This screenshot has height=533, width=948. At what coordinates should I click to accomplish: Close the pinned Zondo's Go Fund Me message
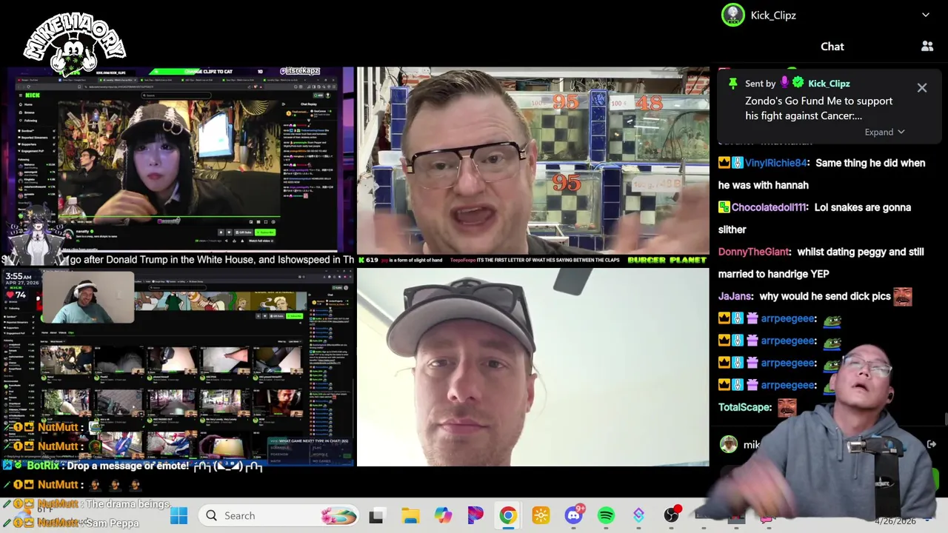click(922, 88)
